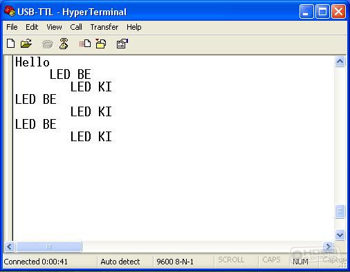Image resolution: width=350 pixels, height=272 pixels.
Task: Click the greyed-out Call phone icon
Action: [x=48, y=44]
